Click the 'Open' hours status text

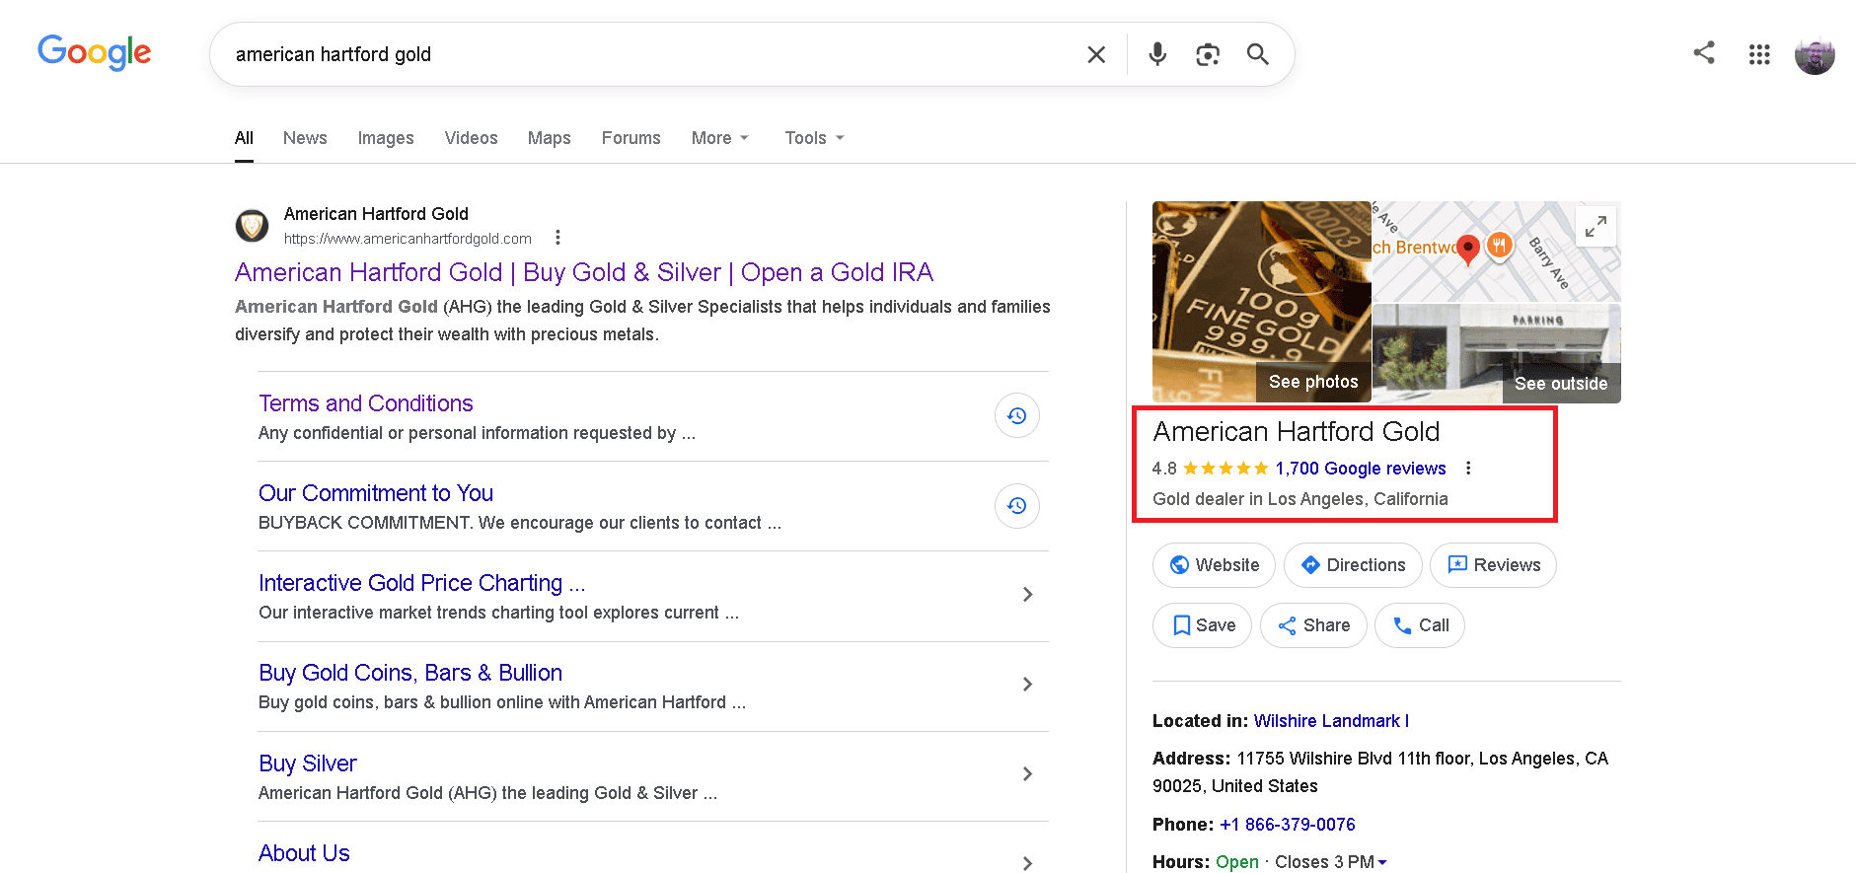pyautogui.click(x=1237, y=862)
